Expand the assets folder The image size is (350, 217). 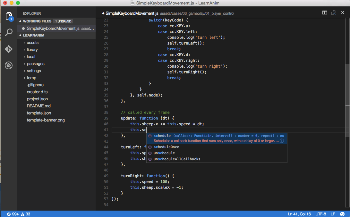[x=33, y=42]
